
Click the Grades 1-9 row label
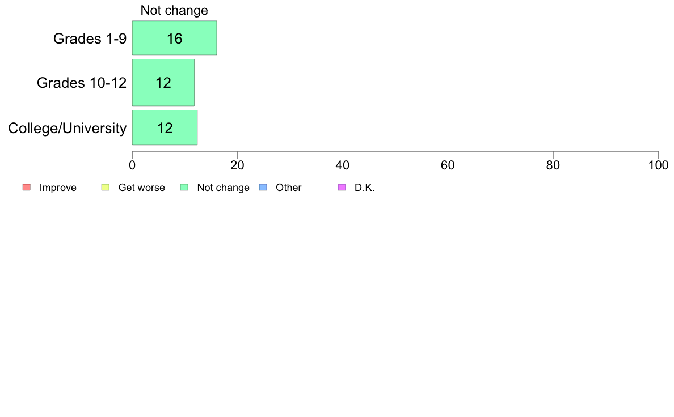pos(90,39)
